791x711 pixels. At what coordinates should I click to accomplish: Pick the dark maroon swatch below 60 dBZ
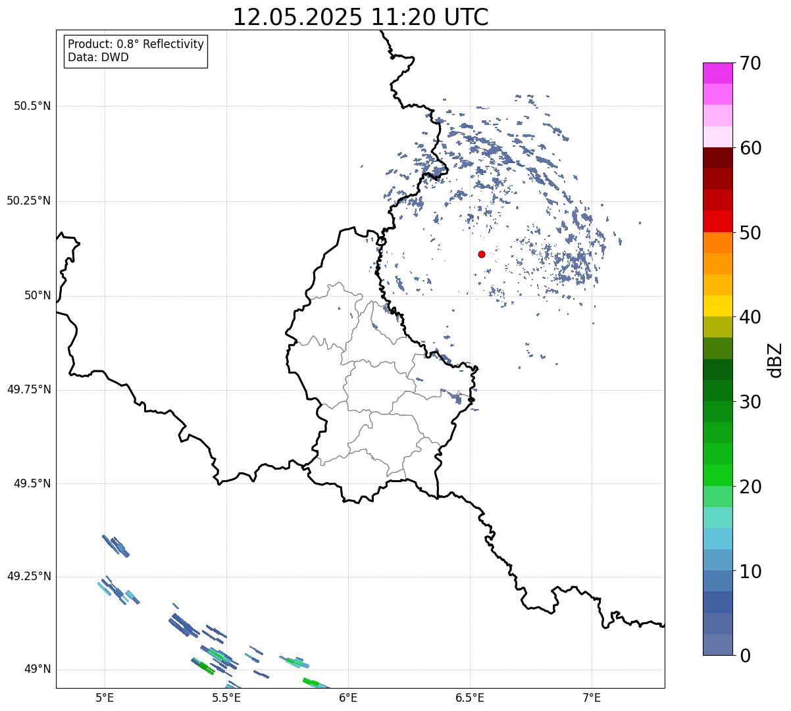click(717, 158)
